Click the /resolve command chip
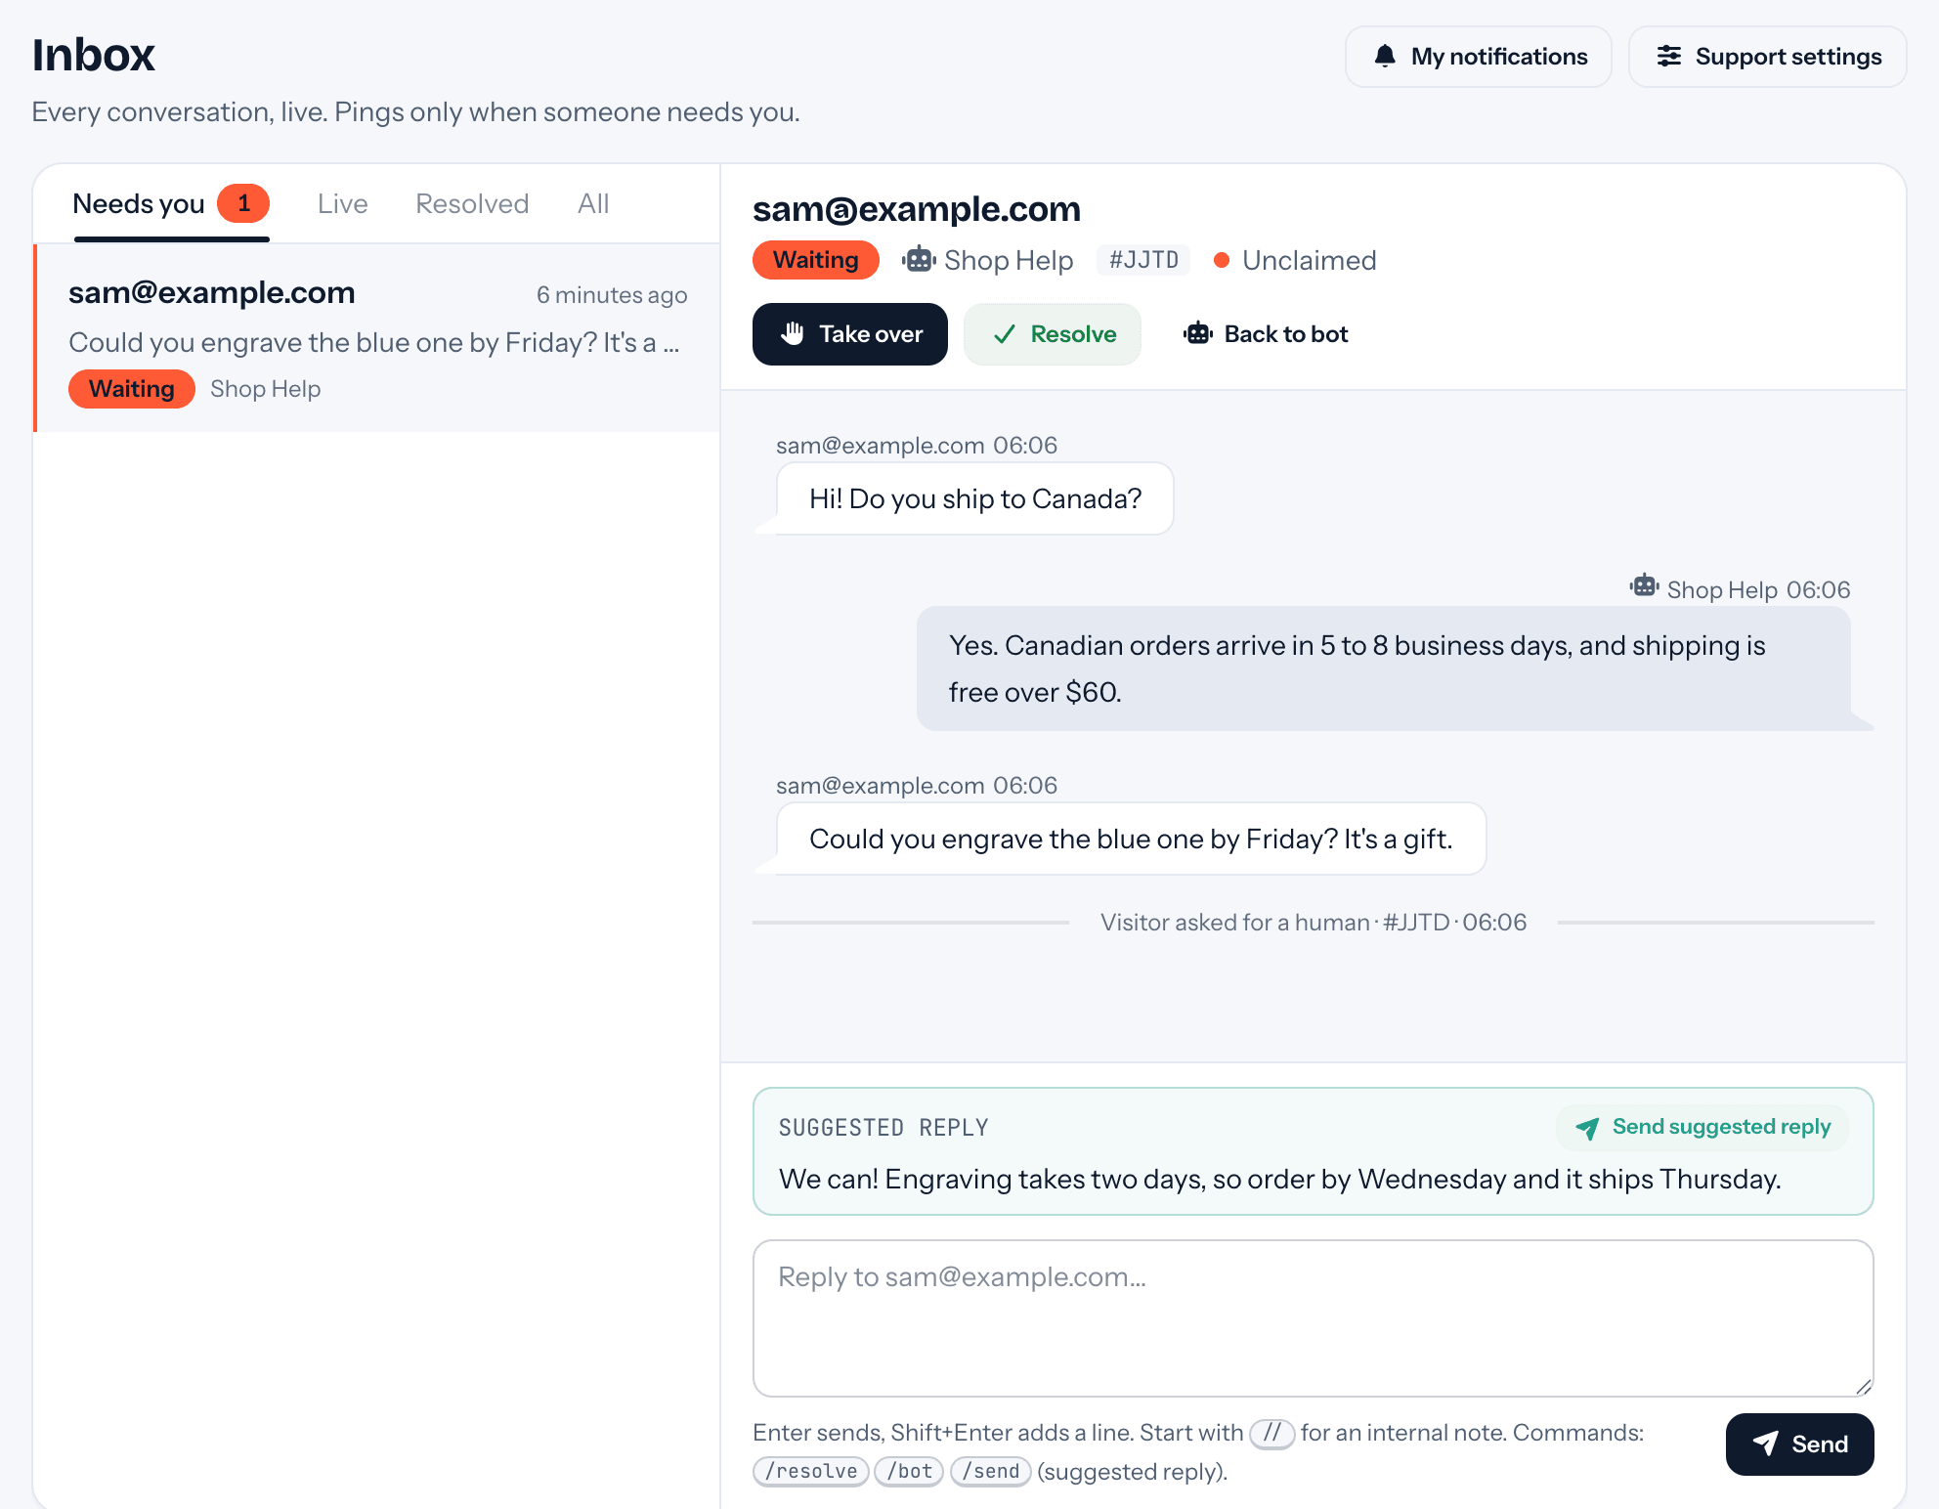The width and height of the screenshot is (1939, 1509). [x=811, y=1472]
